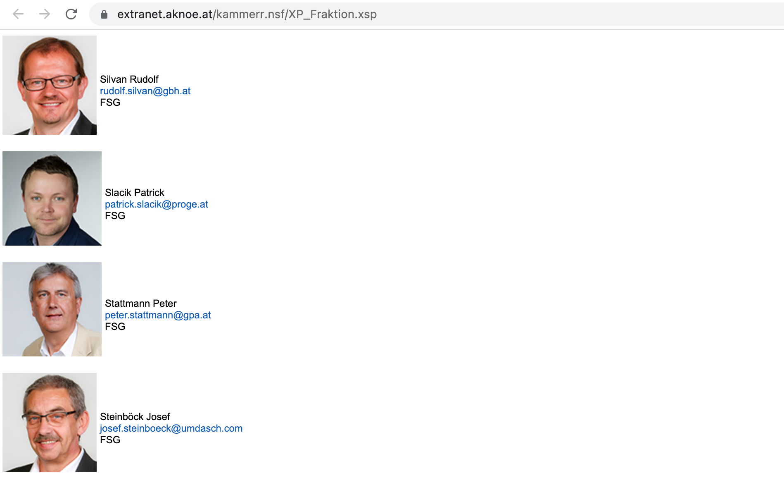Open email link patrick.slacik@proge.at
Image resolution: width=784 pixels, height=497 pixels.
pos(157,204)
